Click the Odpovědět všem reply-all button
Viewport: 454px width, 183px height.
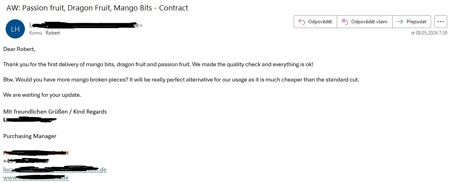[x=364, y=22]
